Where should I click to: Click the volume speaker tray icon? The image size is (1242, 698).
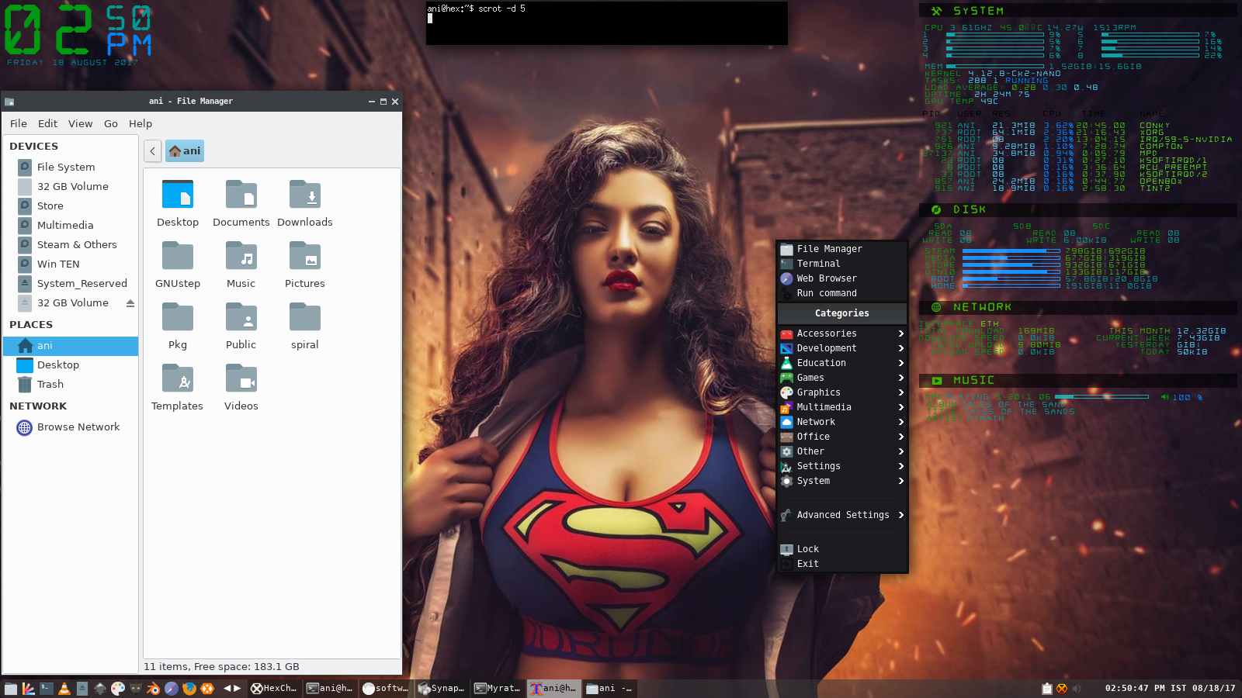(1077, 689)
